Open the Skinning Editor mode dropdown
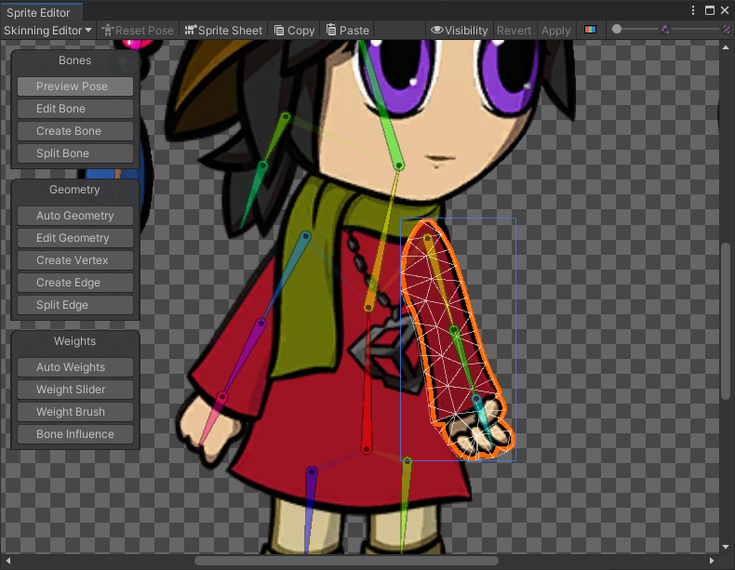735x570 pixels. click(47, 30)
